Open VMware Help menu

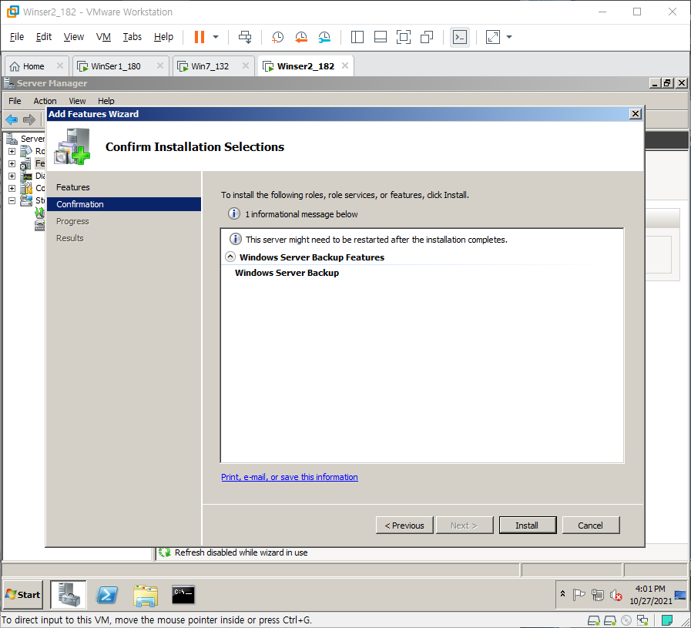tap(163, 36)
